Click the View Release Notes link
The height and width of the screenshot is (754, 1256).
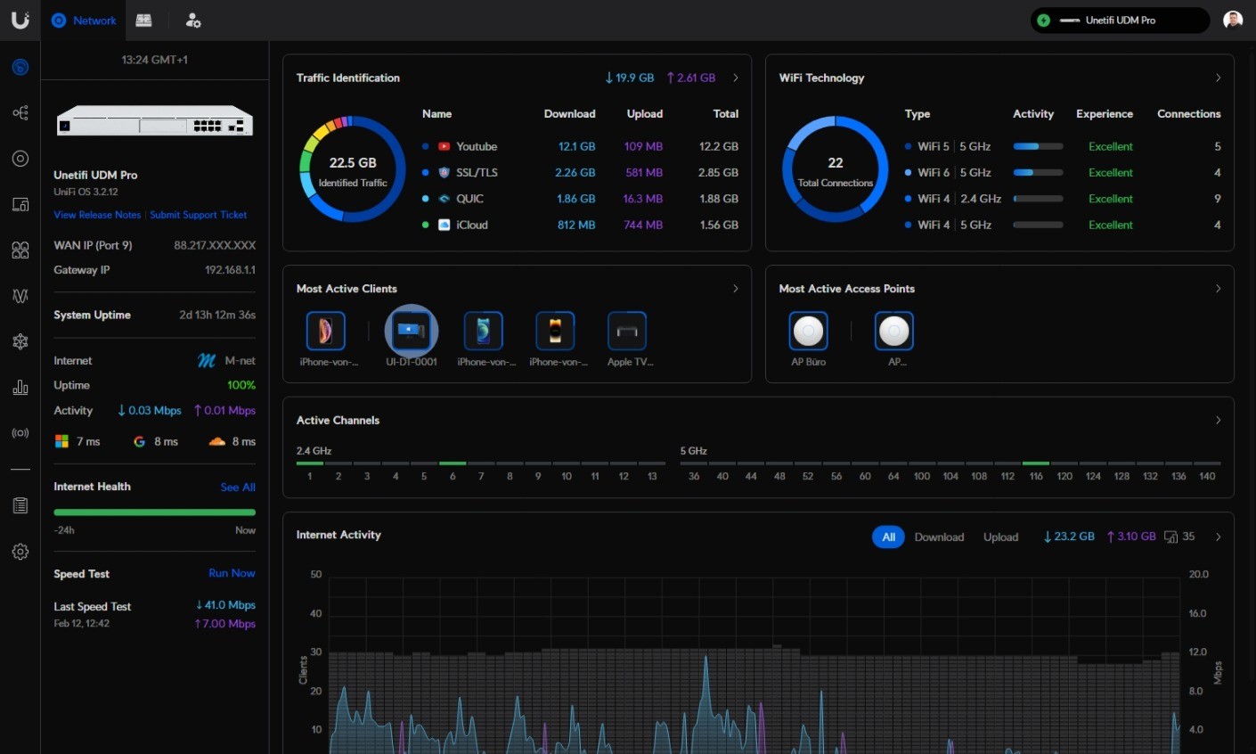pos(97,215)
